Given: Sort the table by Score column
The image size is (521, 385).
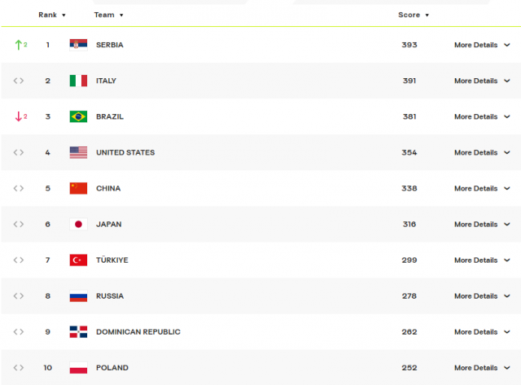Looking at the screenshot, I should point(414,15).
